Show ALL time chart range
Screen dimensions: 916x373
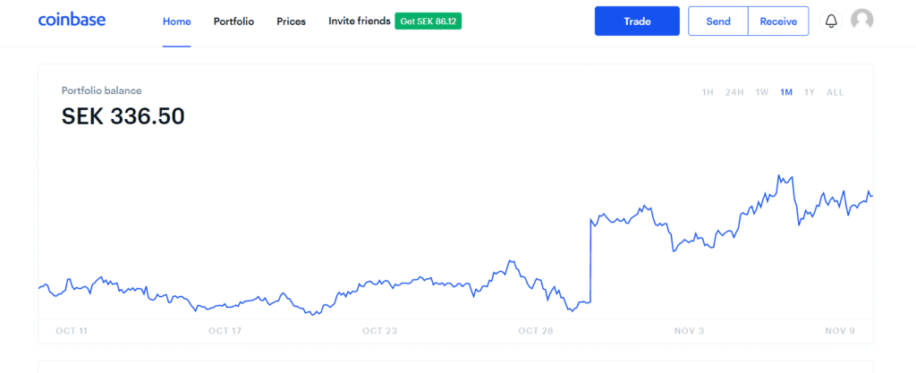pos(835,92)
